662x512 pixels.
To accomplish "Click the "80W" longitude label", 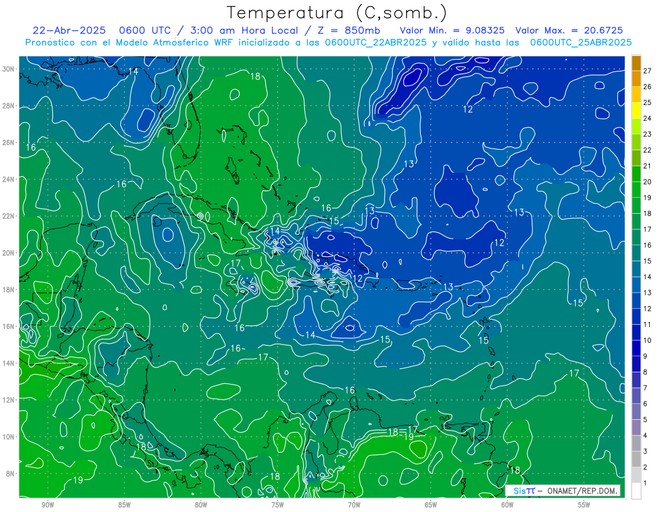I will (x=201, y=505).
